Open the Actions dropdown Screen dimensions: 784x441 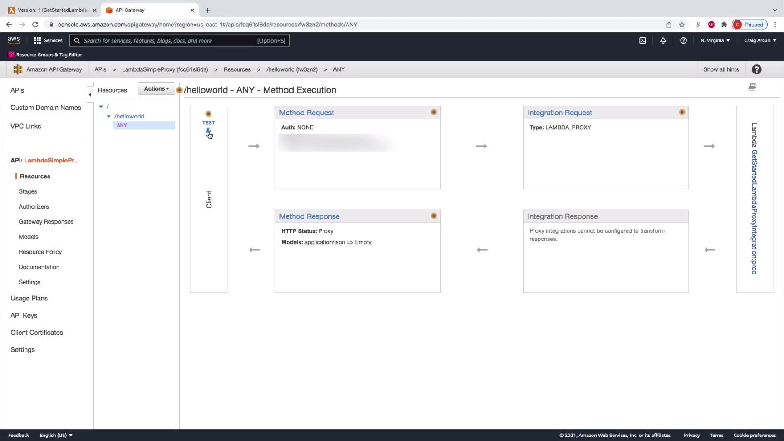(x=156, y=89)
